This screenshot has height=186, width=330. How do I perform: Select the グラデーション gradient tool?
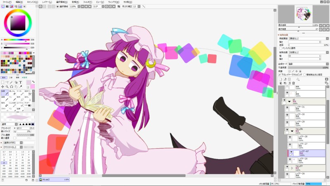point(28,104)
